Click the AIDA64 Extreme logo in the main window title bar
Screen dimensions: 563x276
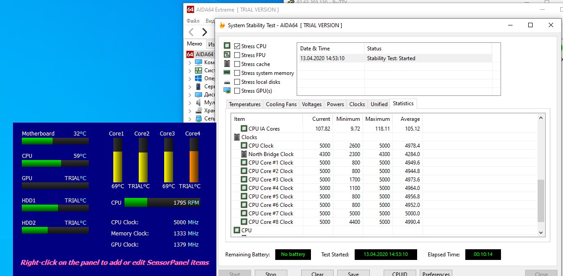click(x=190, y=9)
